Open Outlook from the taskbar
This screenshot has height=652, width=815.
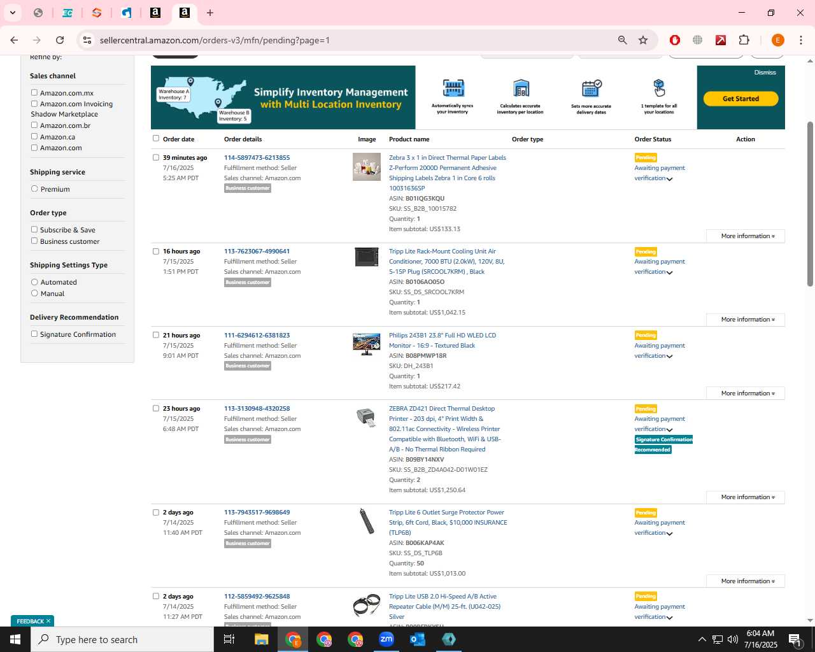pos(418,639)
